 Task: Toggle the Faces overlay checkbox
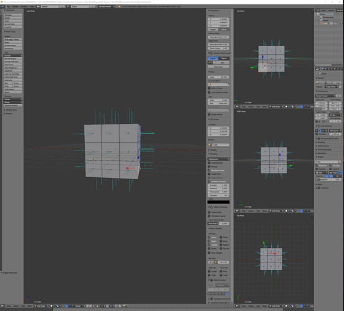tap(209, 237)
